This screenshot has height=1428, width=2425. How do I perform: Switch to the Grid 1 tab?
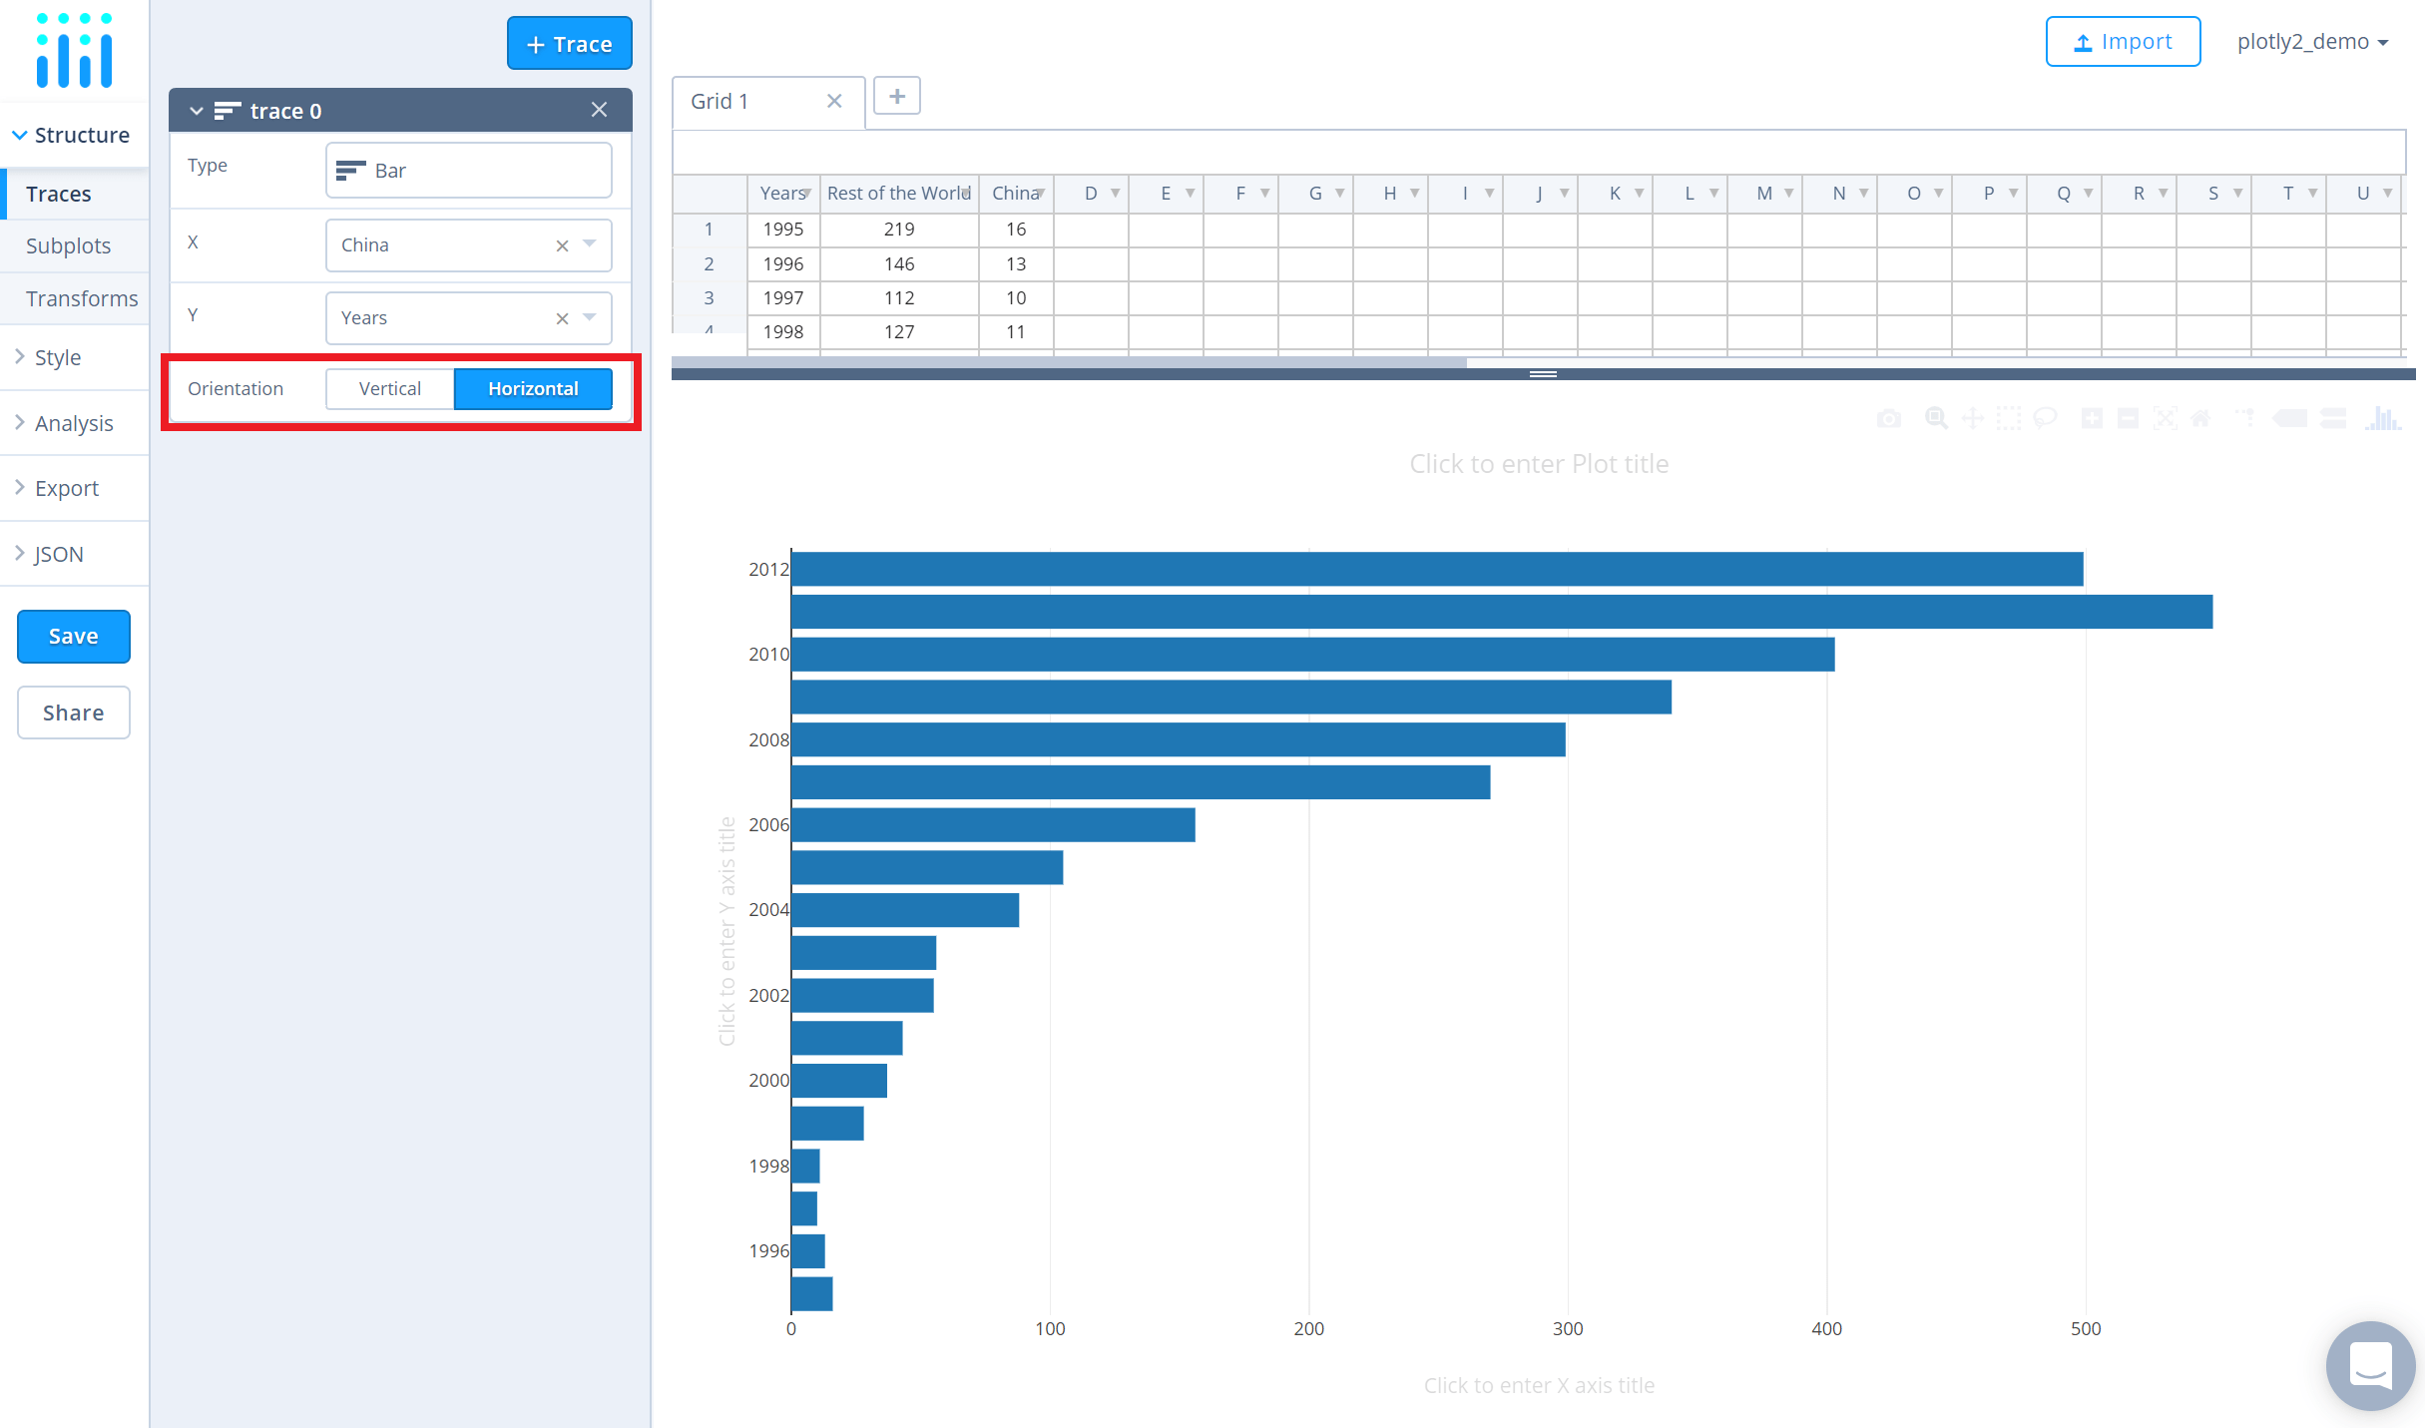pyautogui.click(x=720, y=101)
